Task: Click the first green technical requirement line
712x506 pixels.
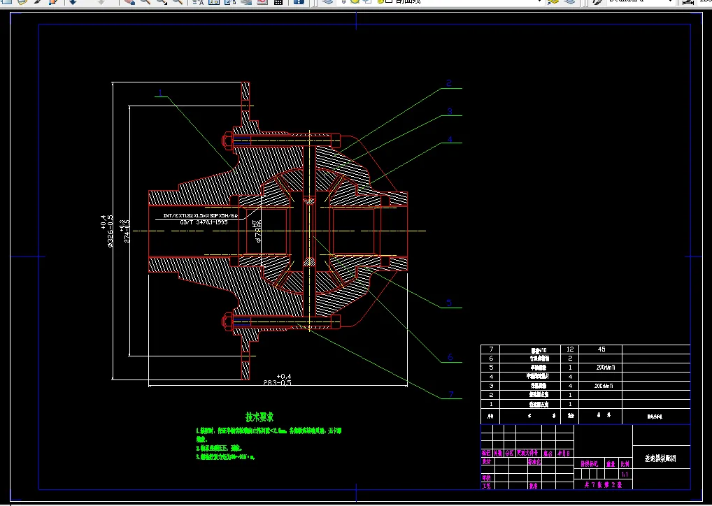Action: [269, 431]
